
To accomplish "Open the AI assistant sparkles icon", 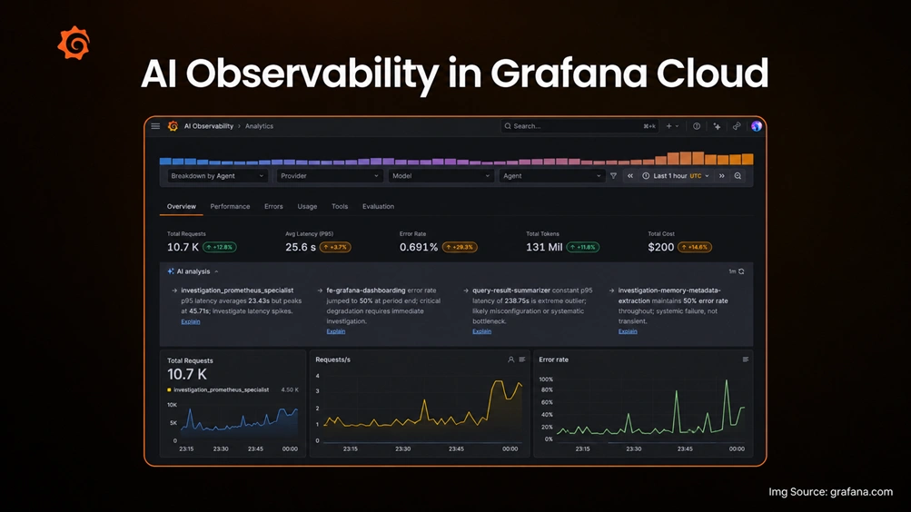I will point(717,126).
